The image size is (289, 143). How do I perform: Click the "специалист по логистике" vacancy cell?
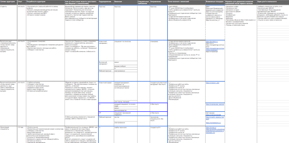126,50
